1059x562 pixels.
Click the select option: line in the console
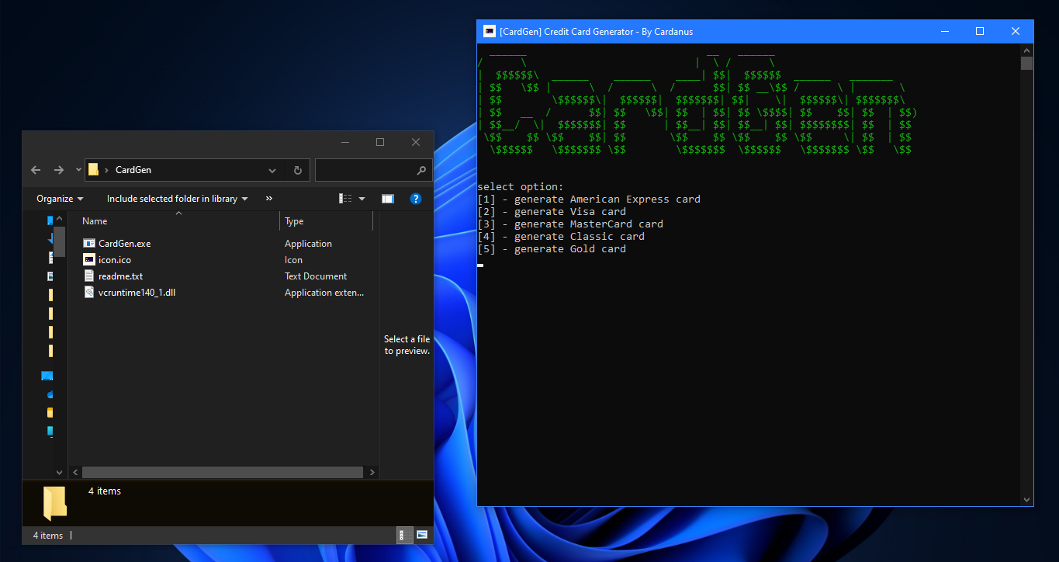pos(521,187)
